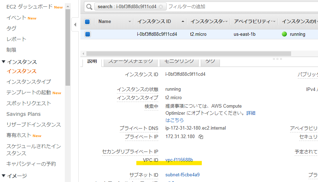The height and width of the screenshot is (182, 318).
Task: Click the us-east-1b table cell
Action: pos(245,34)
